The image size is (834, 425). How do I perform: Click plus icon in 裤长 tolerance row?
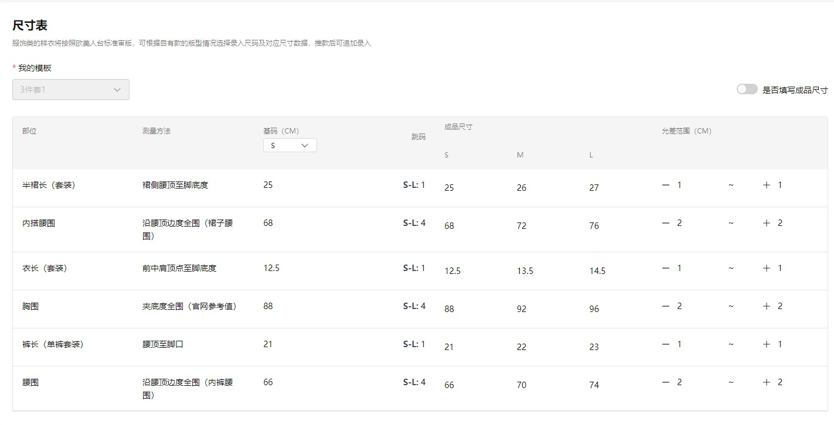tap(766, 344)
